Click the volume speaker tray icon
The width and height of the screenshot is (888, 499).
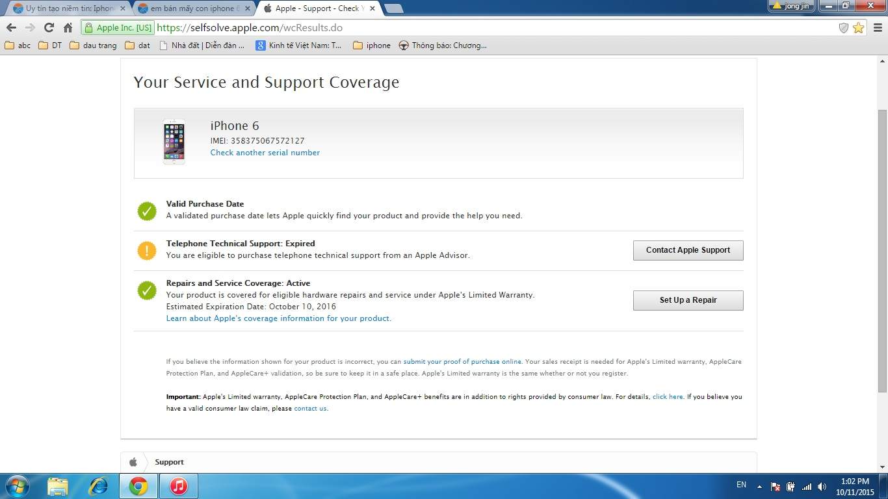pos(822,487)
